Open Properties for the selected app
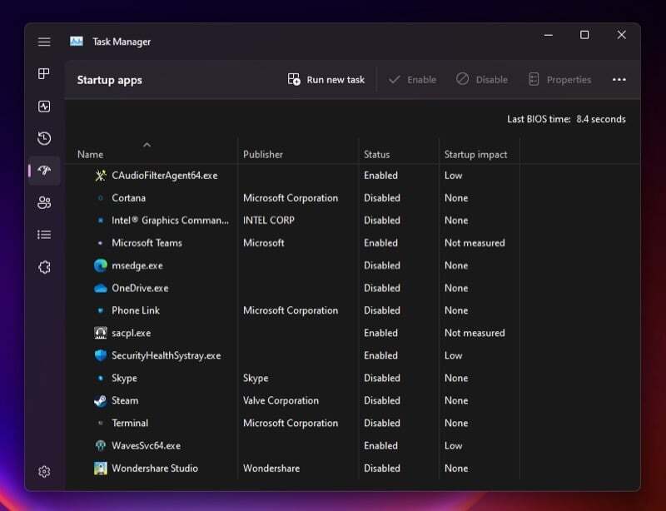 pos(559,79)
